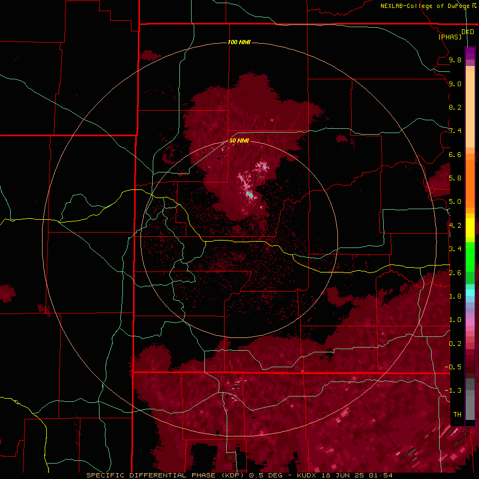This screenshot has height=479, width=479.
Task: Click the 50 NMI range ring label
Action: point(239,141)
